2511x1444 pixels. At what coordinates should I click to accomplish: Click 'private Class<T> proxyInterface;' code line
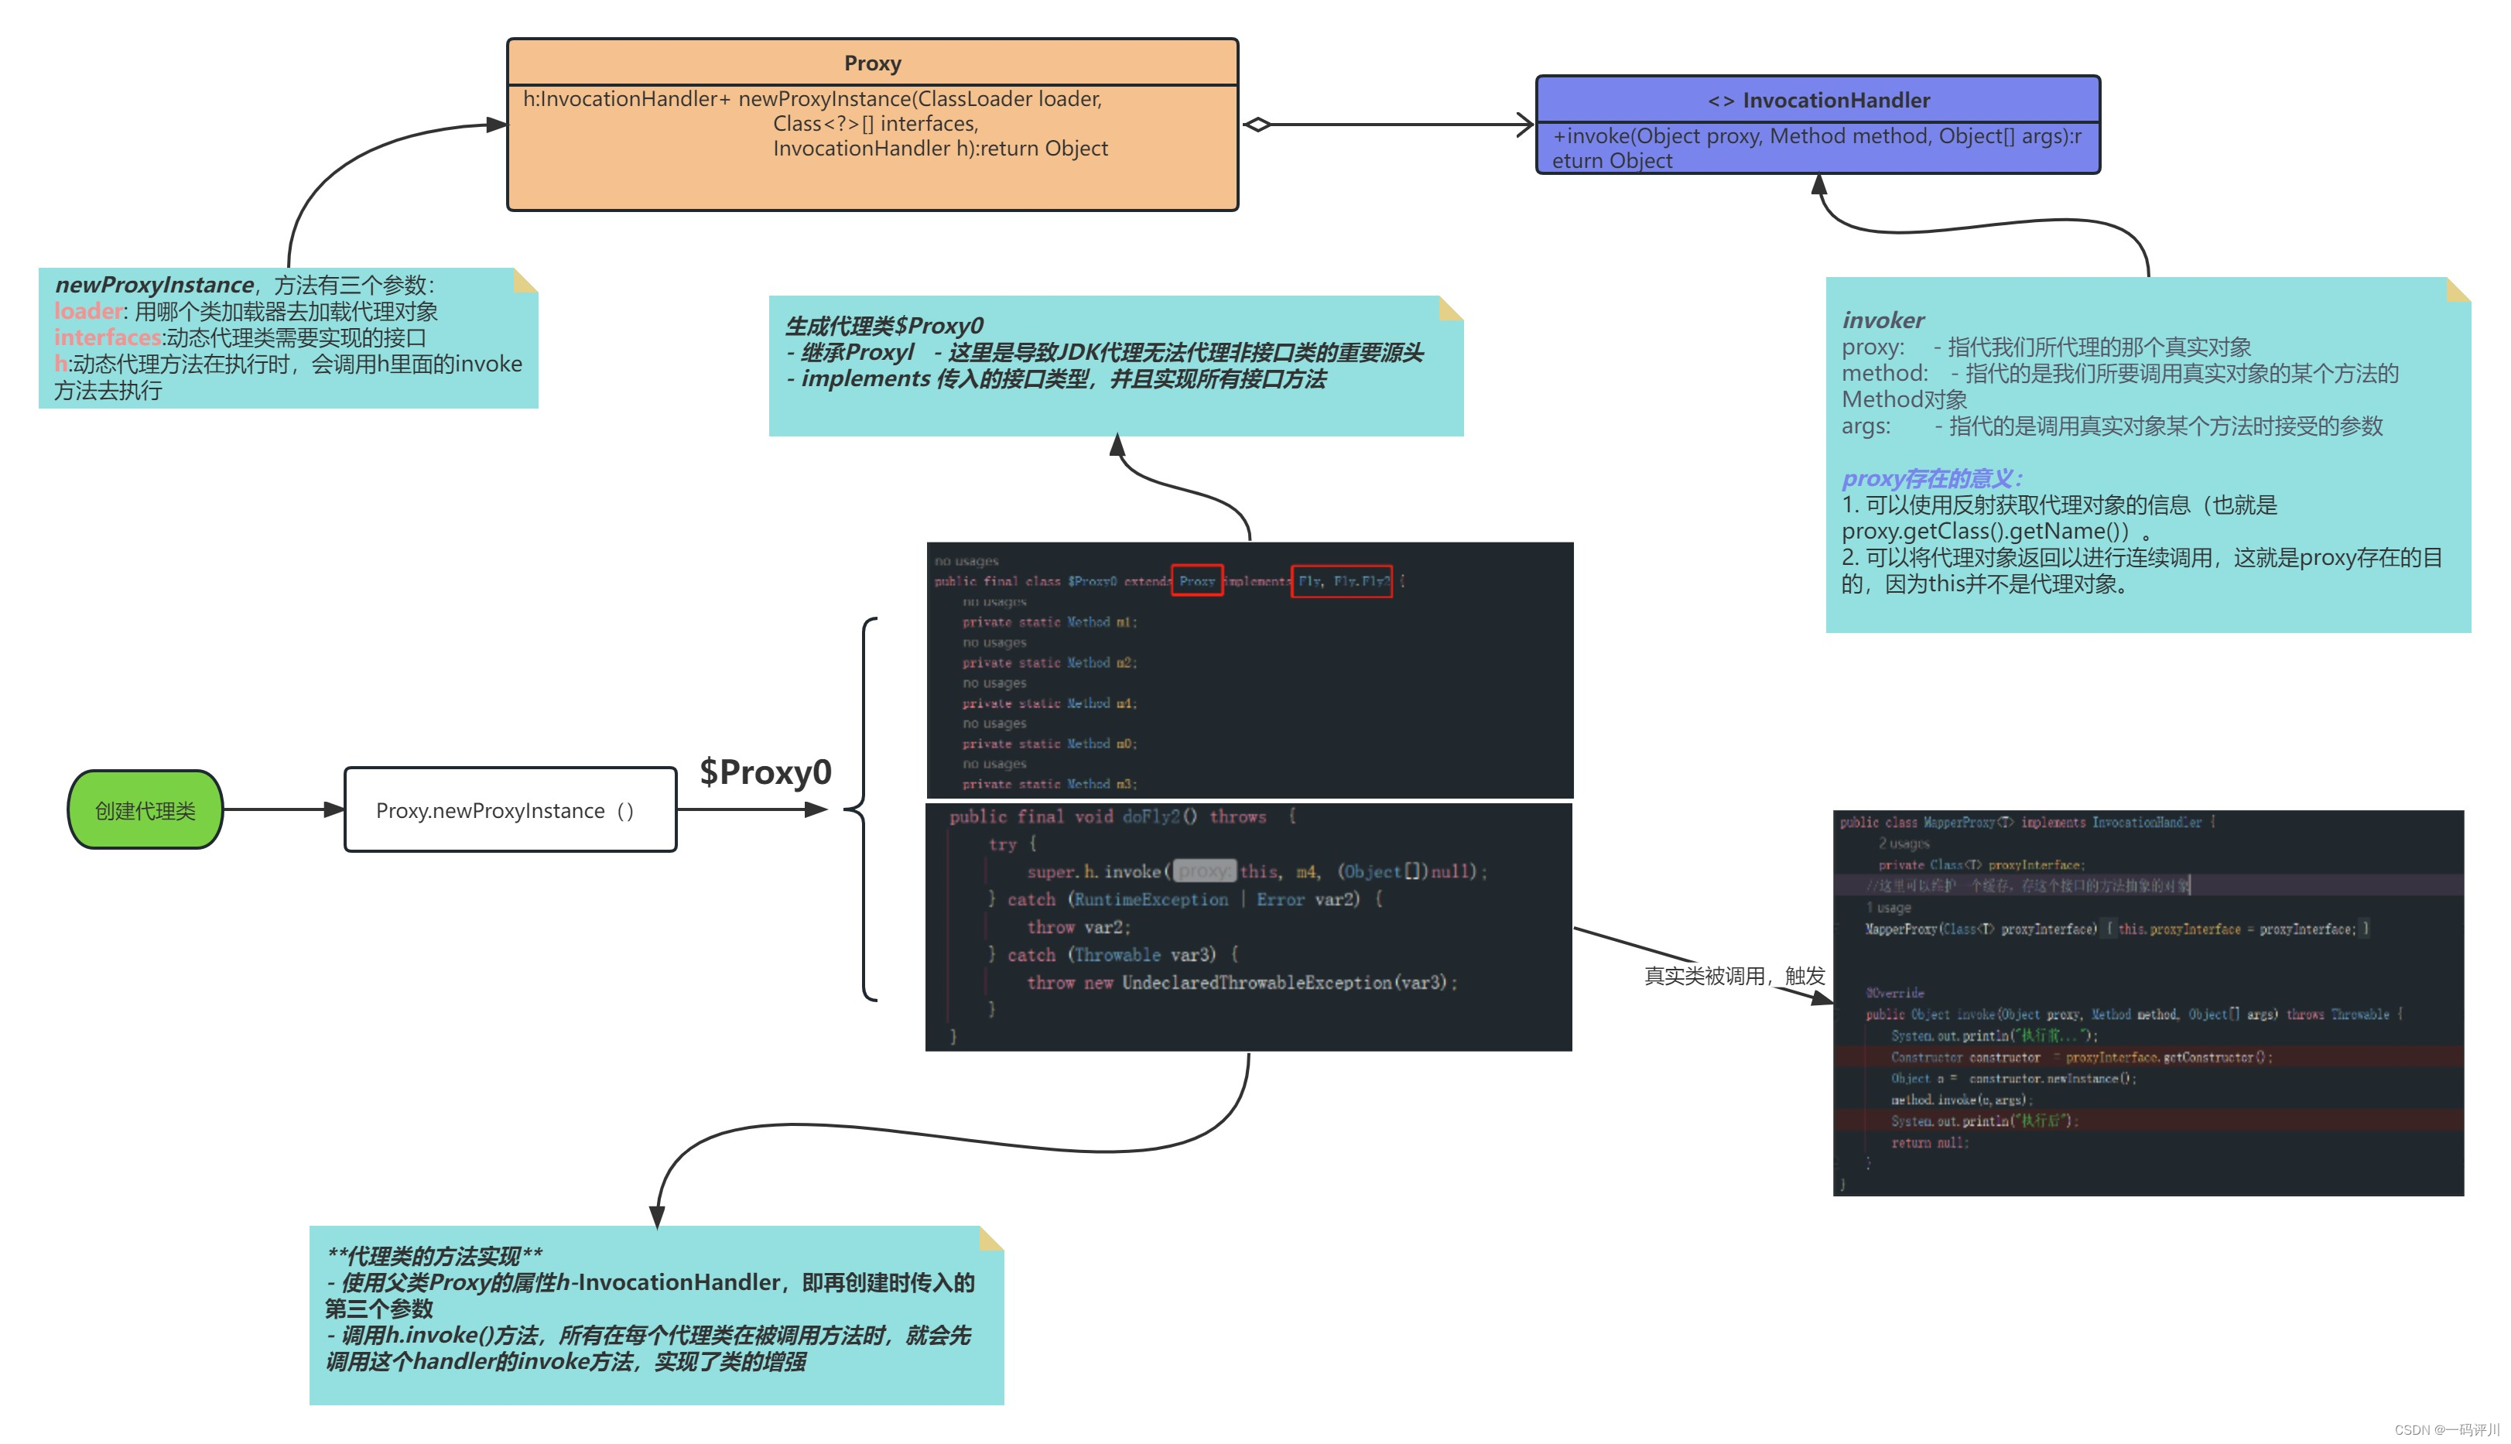1982,865
